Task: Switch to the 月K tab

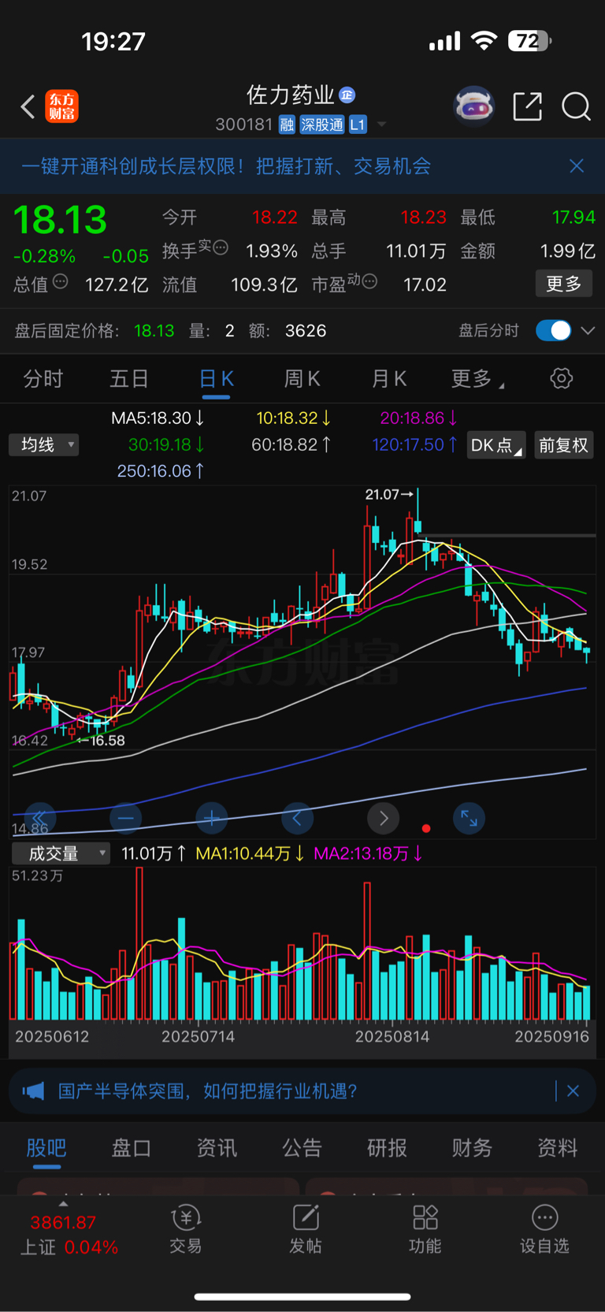Action: pos(389,379)
